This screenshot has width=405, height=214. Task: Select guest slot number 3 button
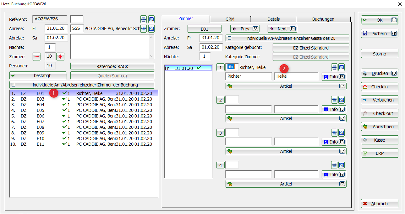coord(221,133)
